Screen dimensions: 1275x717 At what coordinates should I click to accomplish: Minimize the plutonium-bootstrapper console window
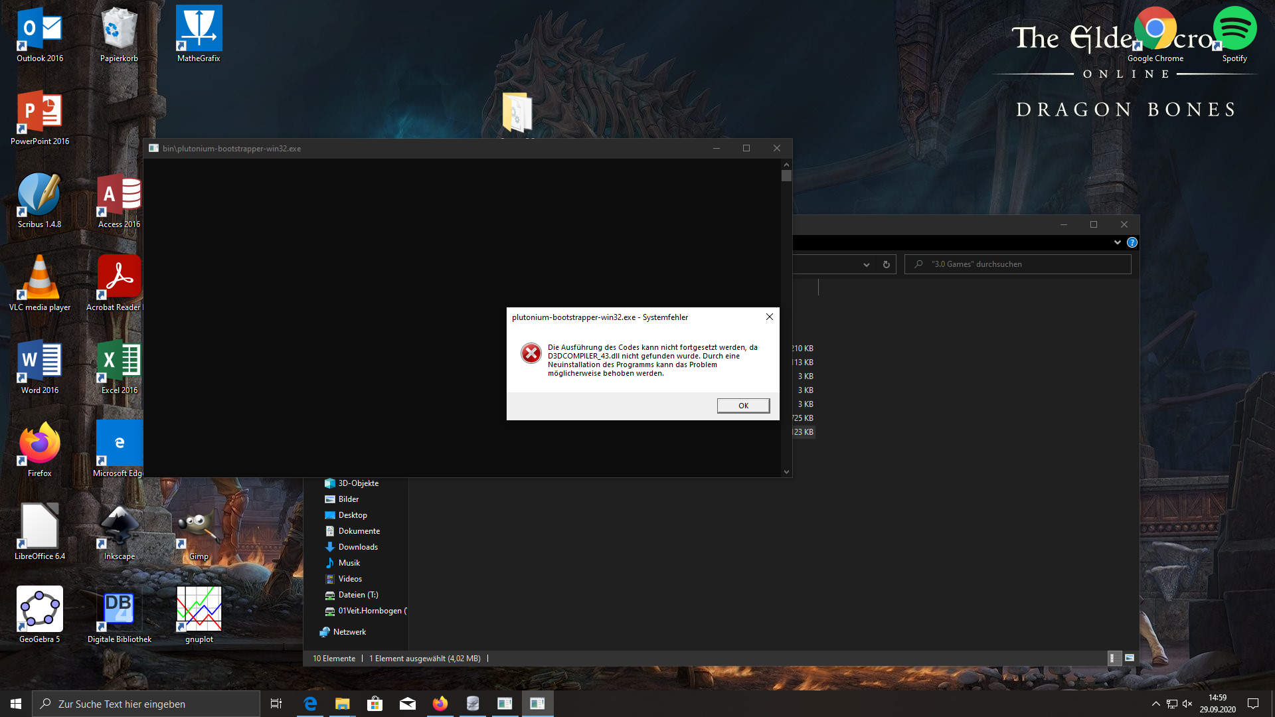(x=717, y=148)
